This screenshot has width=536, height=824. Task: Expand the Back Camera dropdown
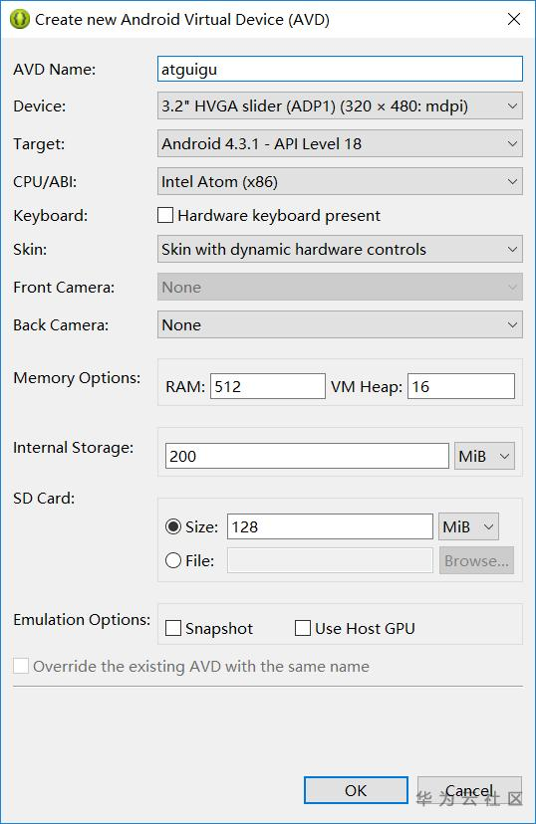click(x=340, y=324)
